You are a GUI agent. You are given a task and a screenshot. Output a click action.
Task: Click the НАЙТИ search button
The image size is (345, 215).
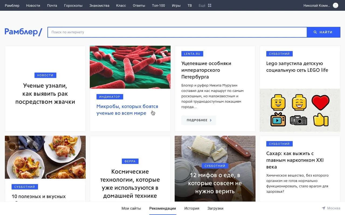323,32
